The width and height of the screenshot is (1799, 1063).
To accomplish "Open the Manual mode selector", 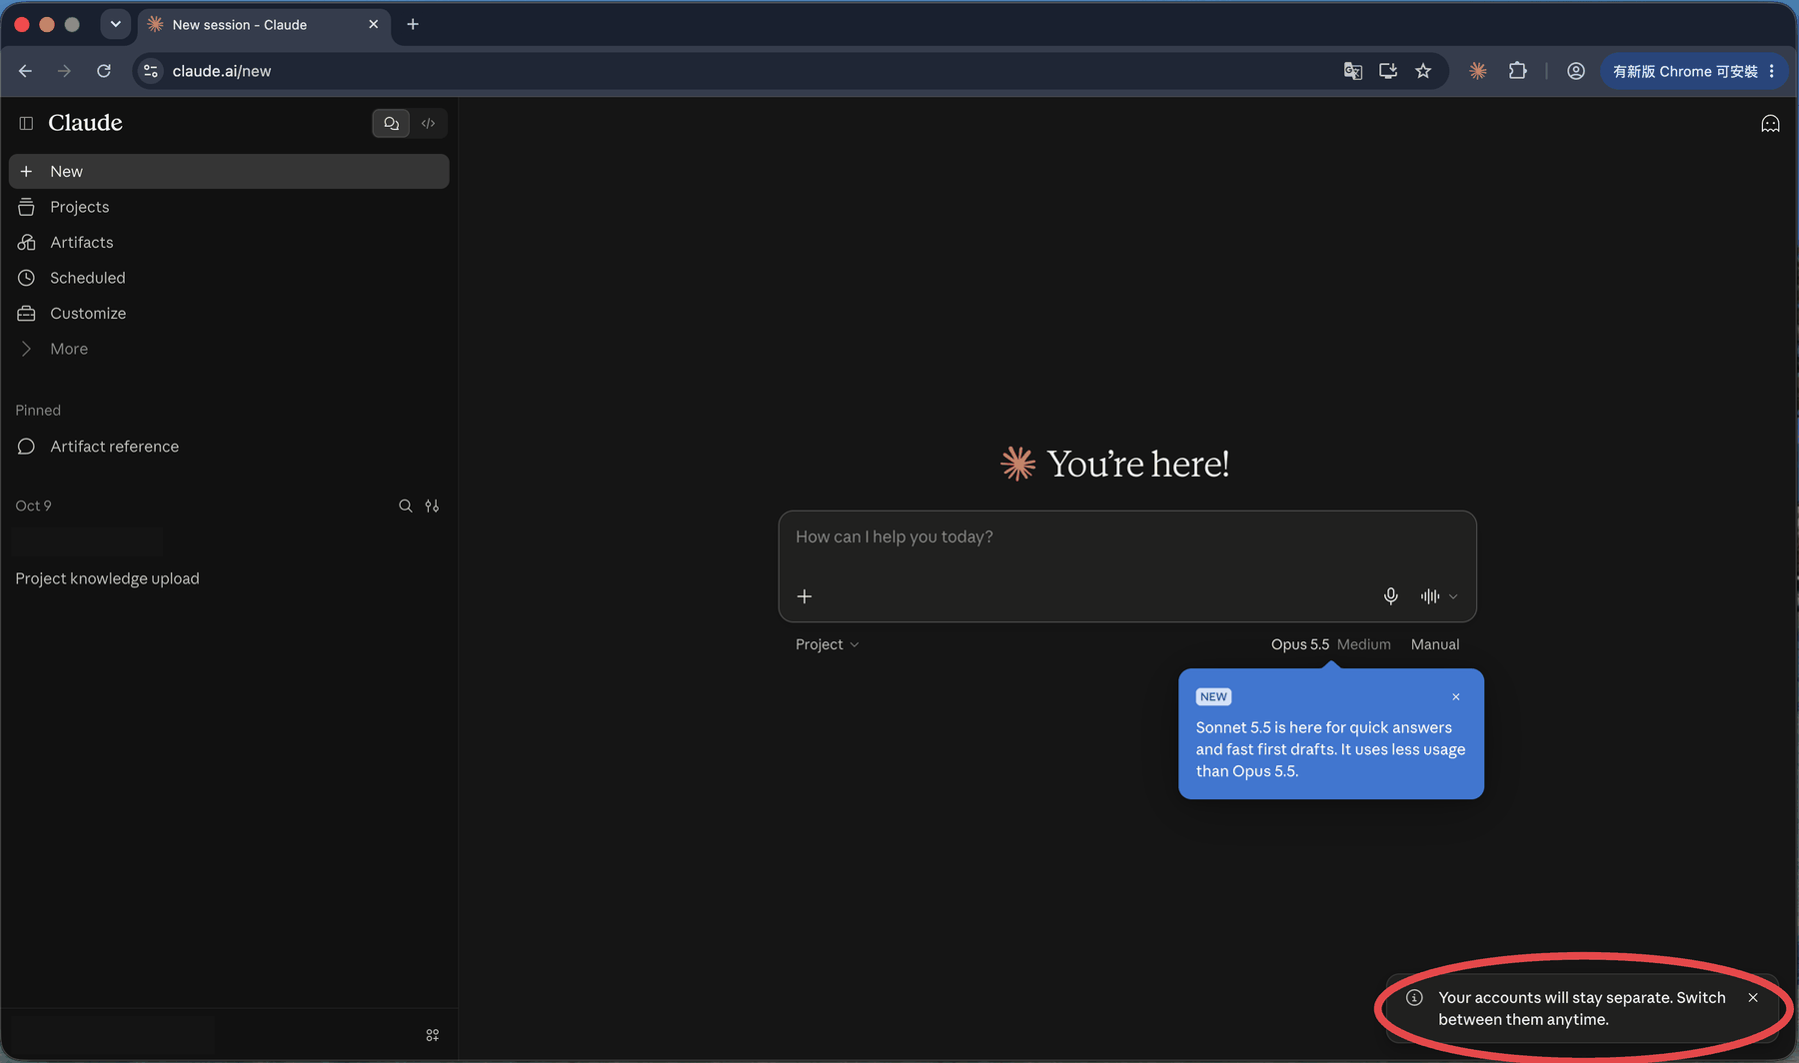I will (x=1434, y=644).
